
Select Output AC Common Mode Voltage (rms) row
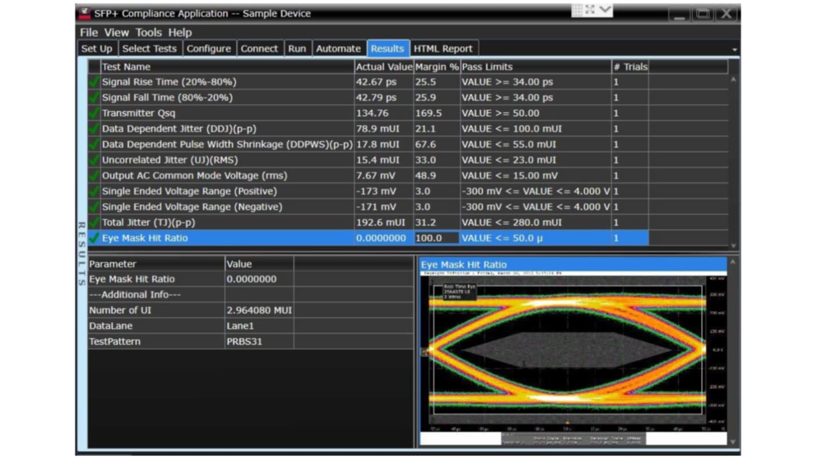(x=368, y=175)
